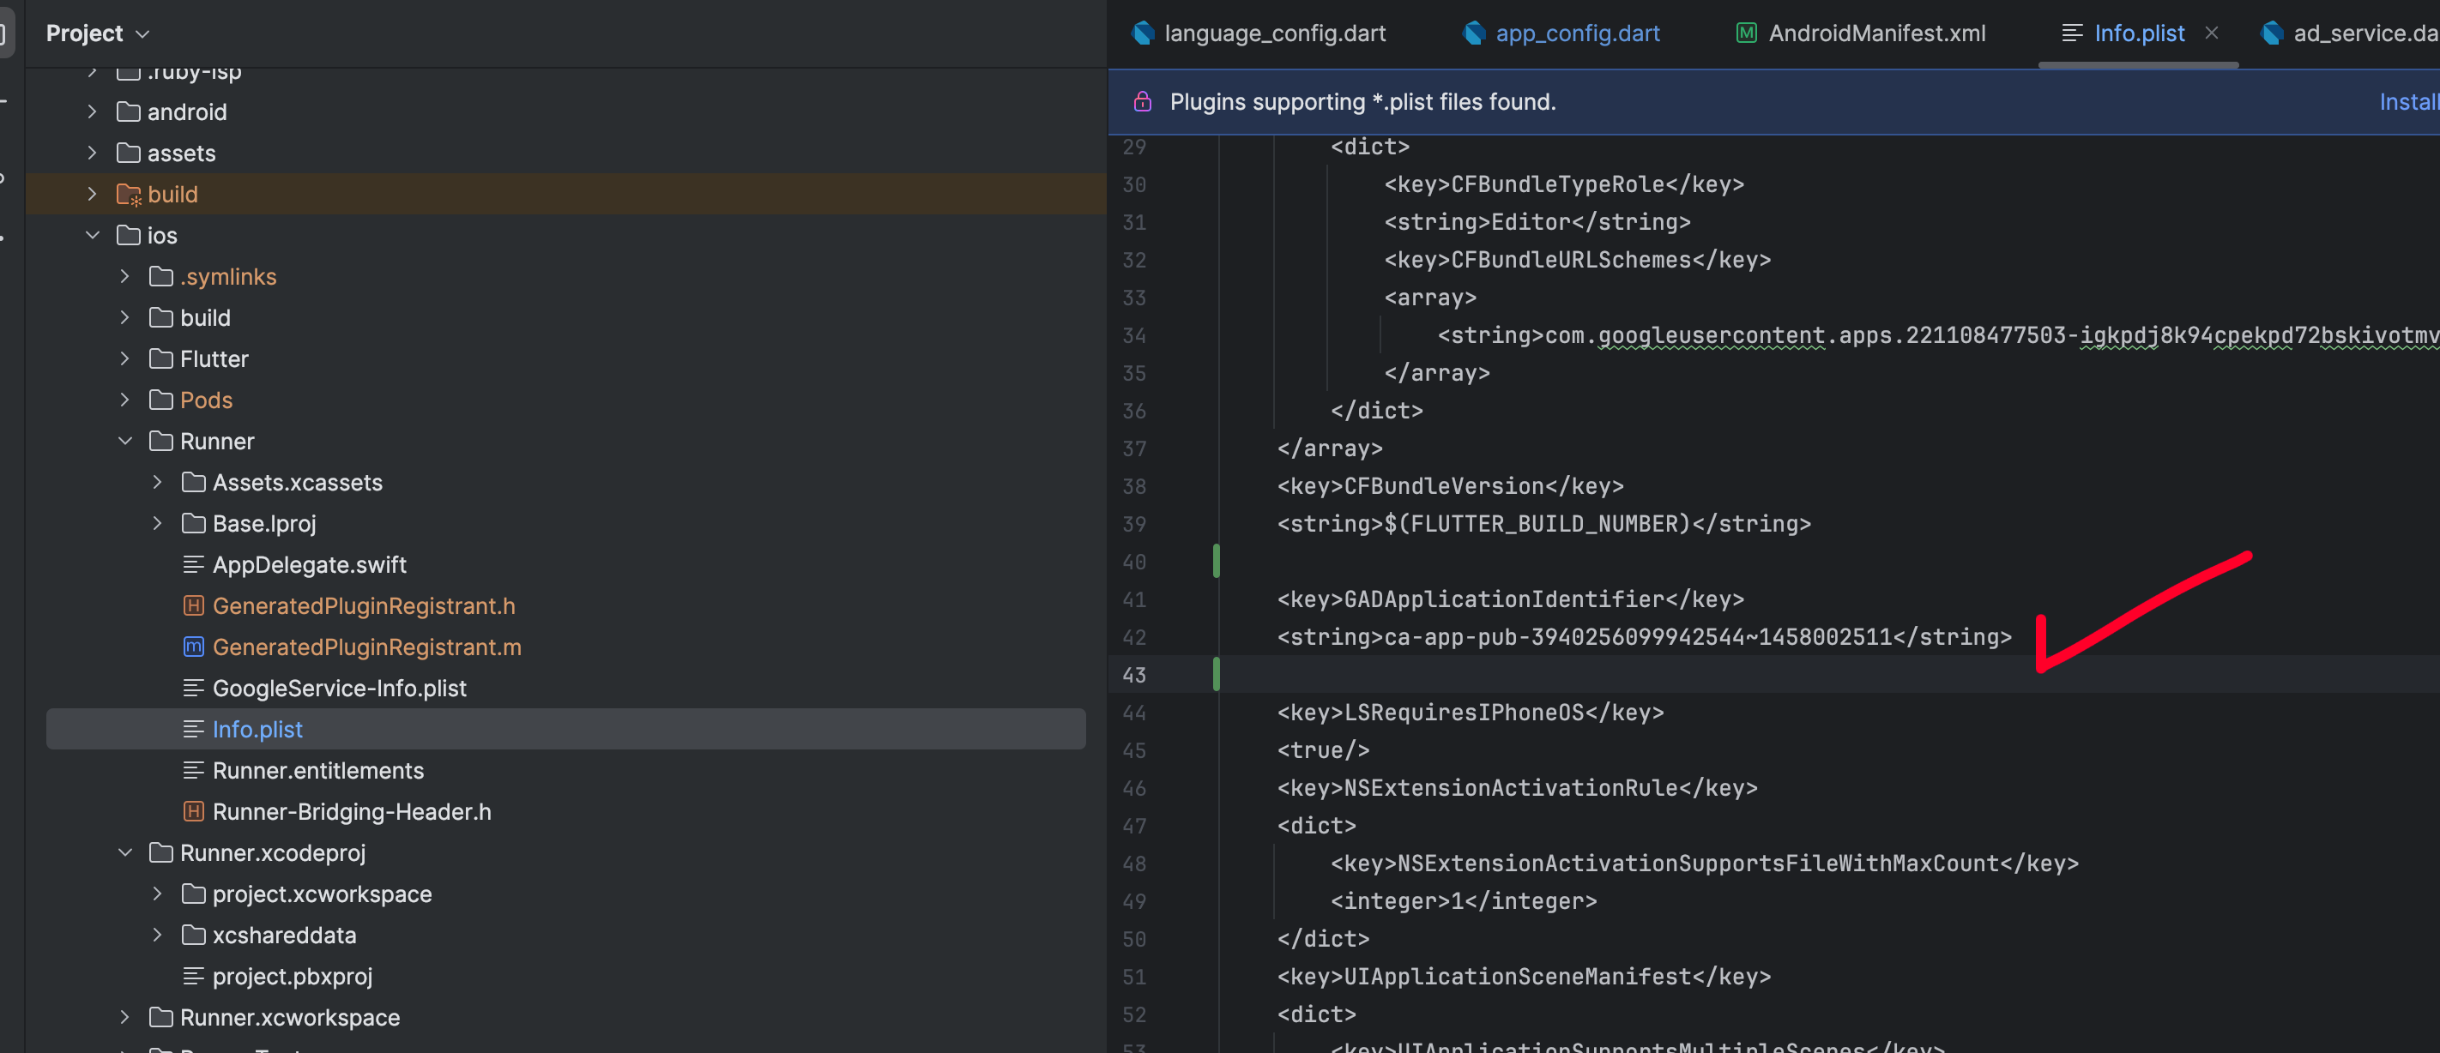Collapse the Runner.xcodeproj folder
This screenshot has height=1053, width=2440.
[124, 852]
